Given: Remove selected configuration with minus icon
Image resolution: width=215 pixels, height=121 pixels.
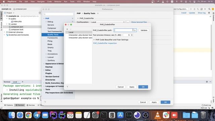Looking at the screenshot, I should tap(71, 29).
